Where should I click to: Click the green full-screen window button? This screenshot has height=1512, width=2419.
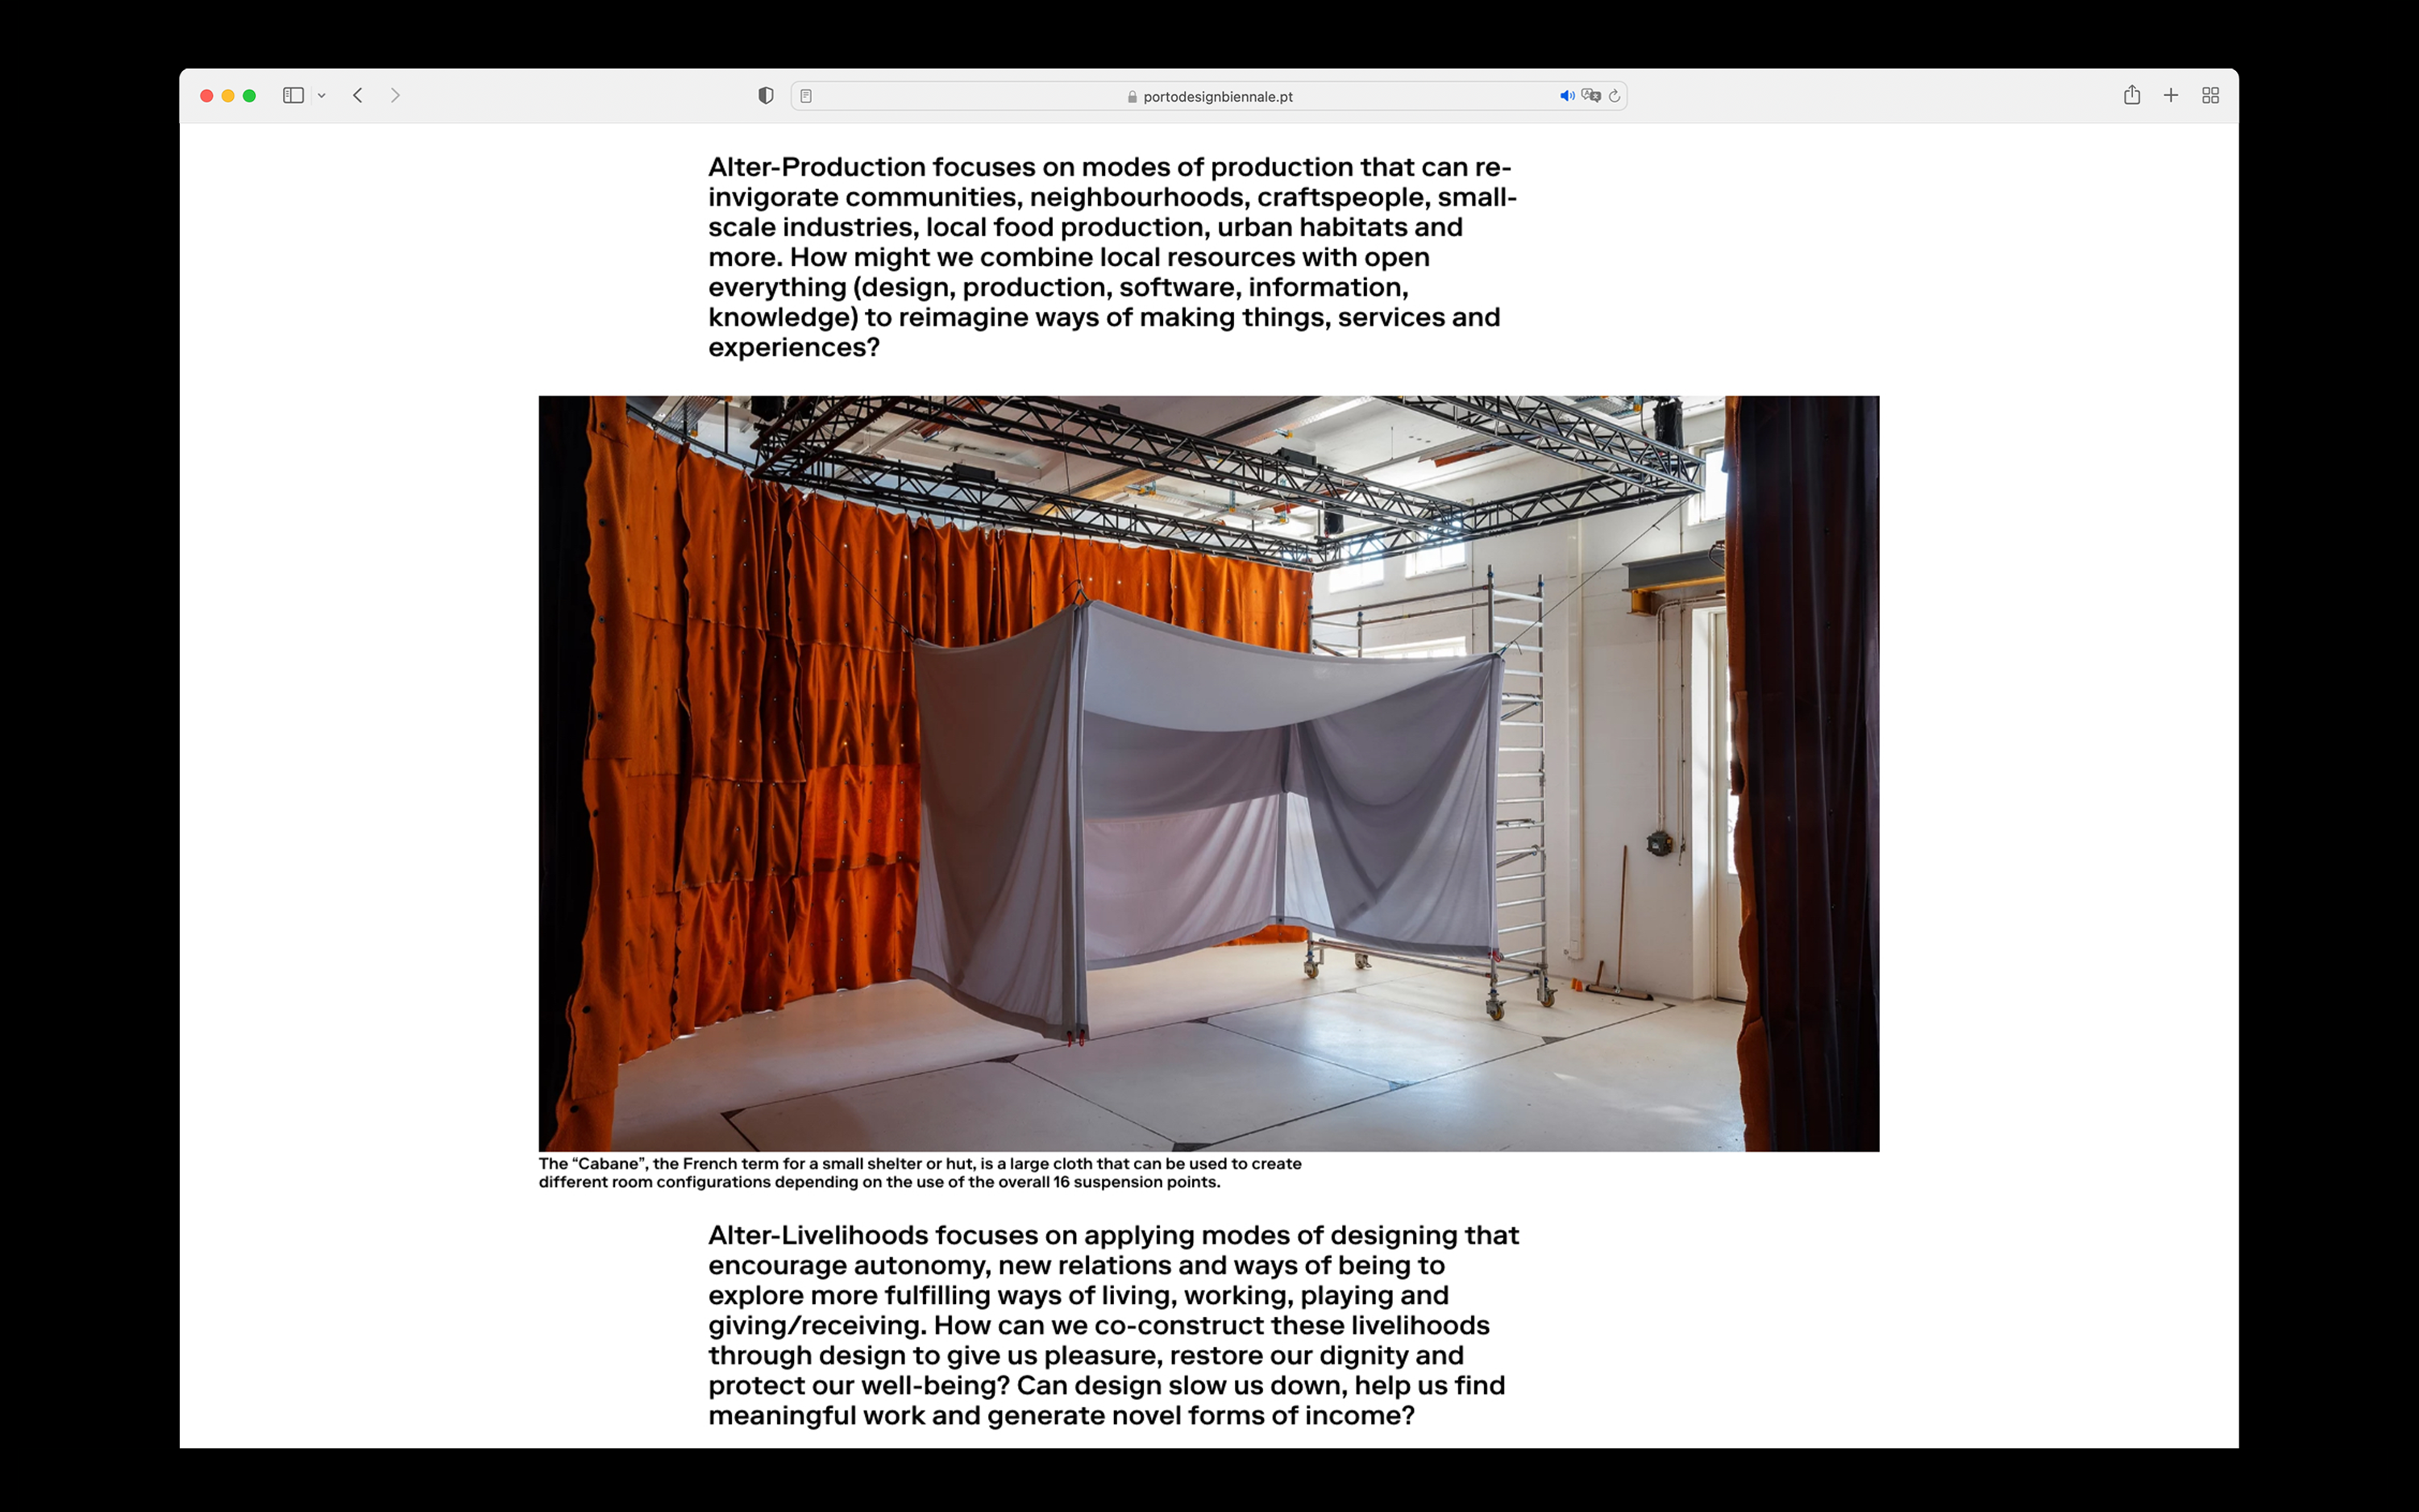(x=250, y=96)
